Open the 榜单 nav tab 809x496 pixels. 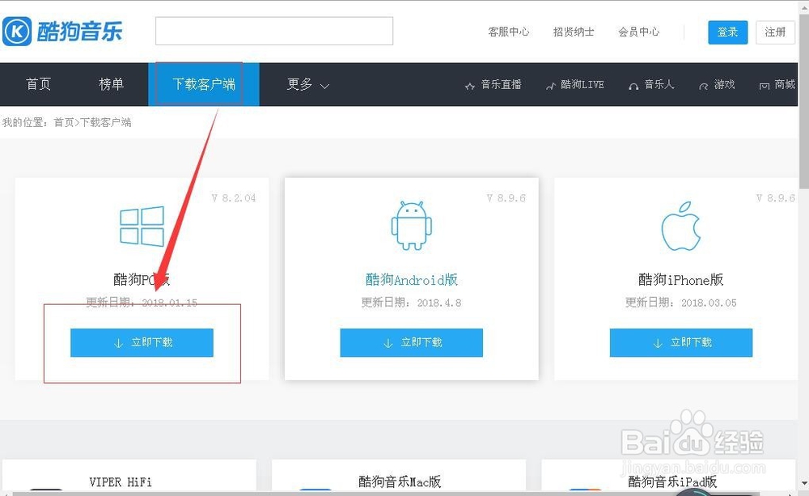(112, 84)
